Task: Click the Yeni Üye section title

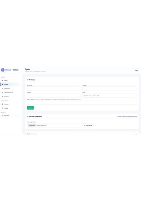Action: (x=32, y=80)
